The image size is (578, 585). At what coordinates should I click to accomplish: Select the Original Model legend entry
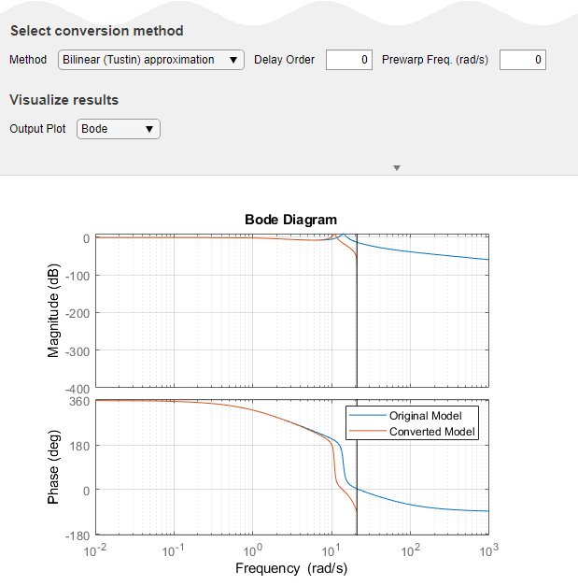coord(425,416)
